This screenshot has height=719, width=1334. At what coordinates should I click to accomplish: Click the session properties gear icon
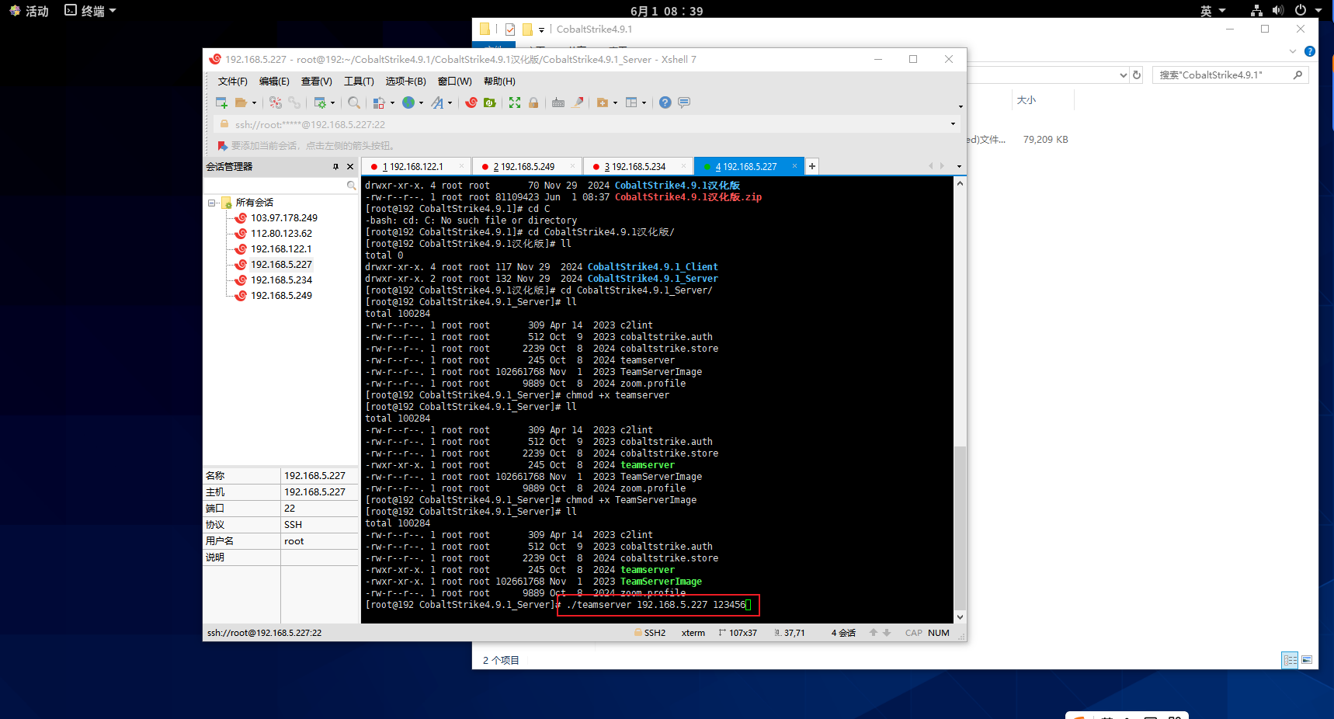pos(319,102)
